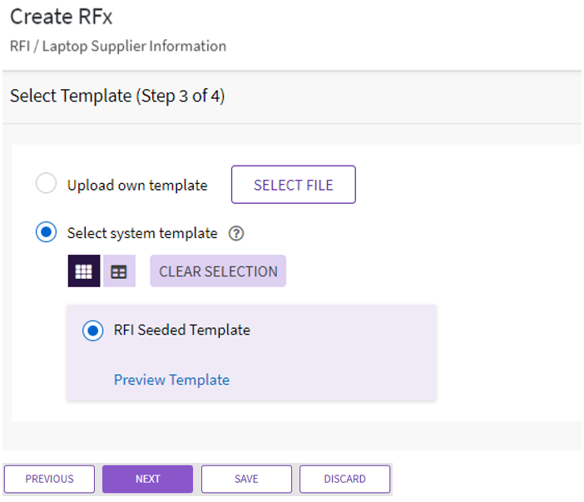584x502 pixels.
Task: Click the 'Create RFx' page title
Action: pos(60,16)
